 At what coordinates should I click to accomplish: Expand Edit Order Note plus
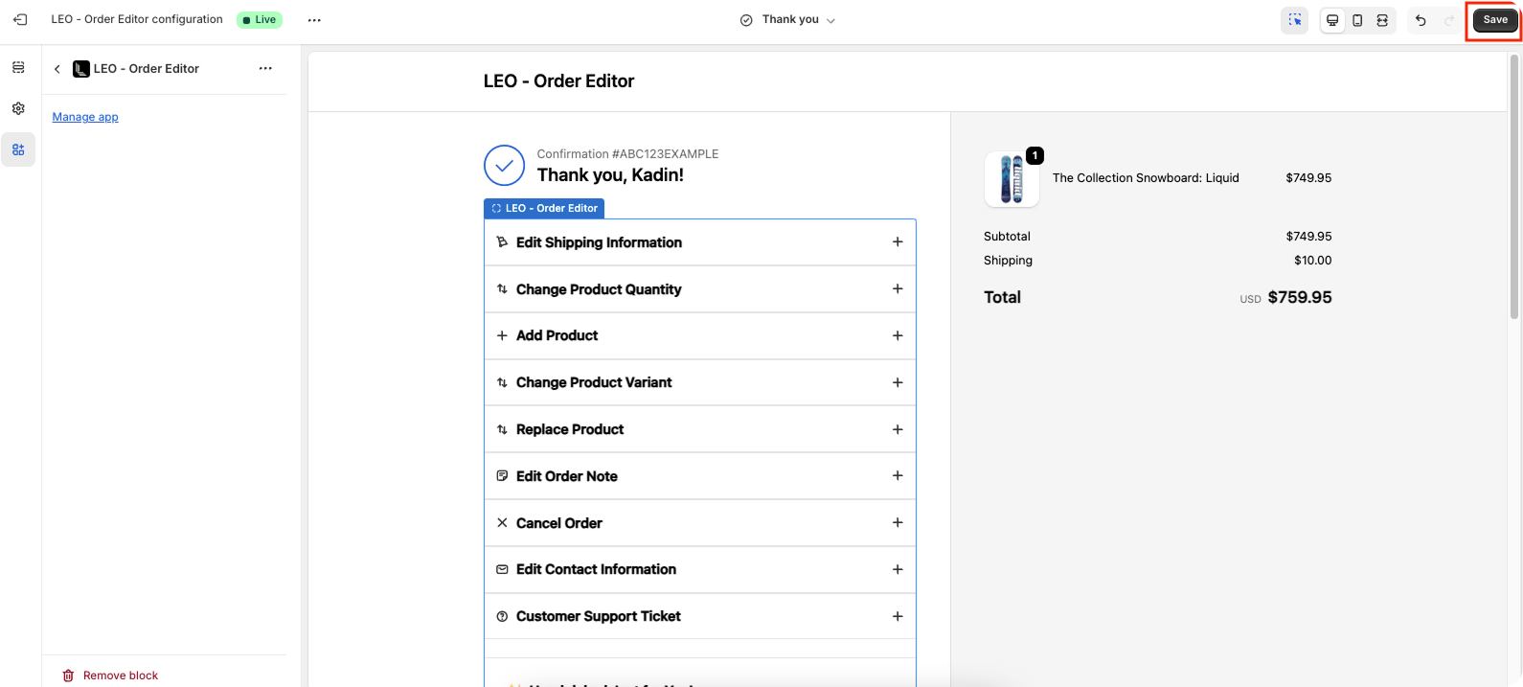click(898, 476)
